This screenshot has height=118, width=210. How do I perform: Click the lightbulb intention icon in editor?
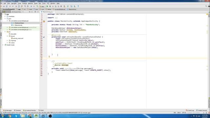tap(49, 57)
